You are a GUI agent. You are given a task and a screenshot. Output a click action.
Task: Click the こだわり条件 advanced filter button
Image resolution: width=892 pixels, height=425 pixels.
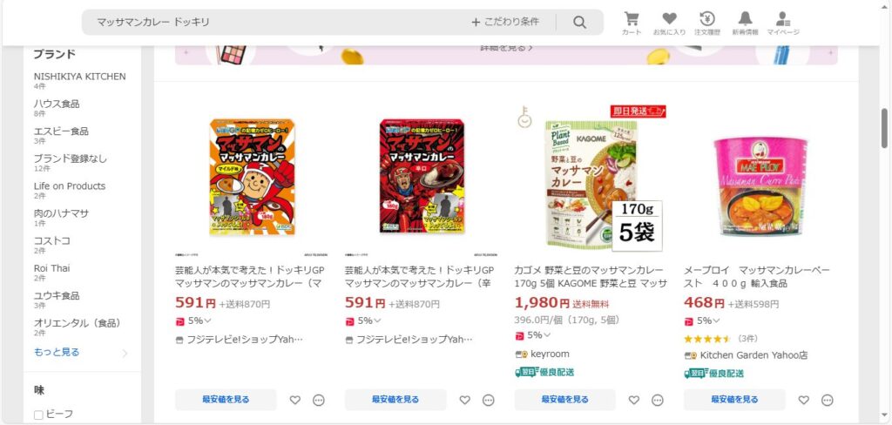click(504, 22)
